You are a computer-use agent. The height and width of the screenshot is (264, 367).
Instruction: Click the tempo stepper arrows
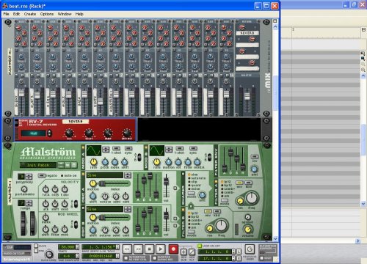coord(77,247)
